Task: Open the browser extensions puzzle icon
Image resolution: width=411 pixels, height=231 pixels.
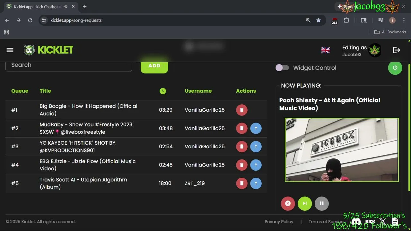Action: pyautogui.click(x=346, y=20)
